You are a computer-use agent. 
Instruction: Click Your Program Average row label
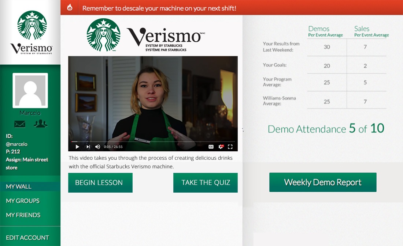point(277,82)
